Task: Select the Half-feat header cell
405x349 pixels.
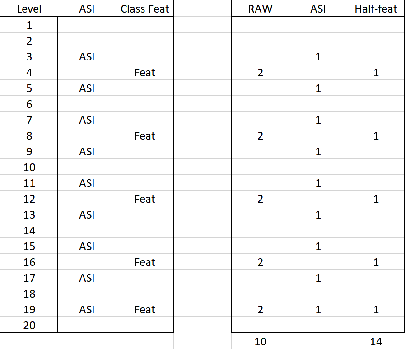Action: 376,9
